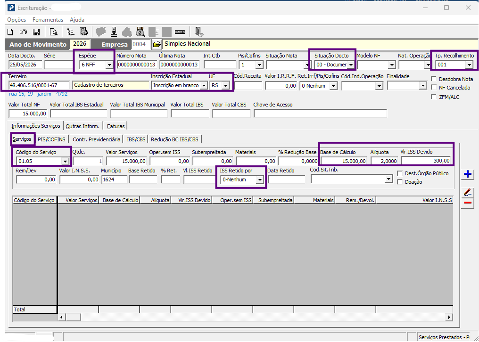The width and height of the screenshot is (479, 342).
Task: Open the Empresa folder browse icon
Action: [157, 44]
